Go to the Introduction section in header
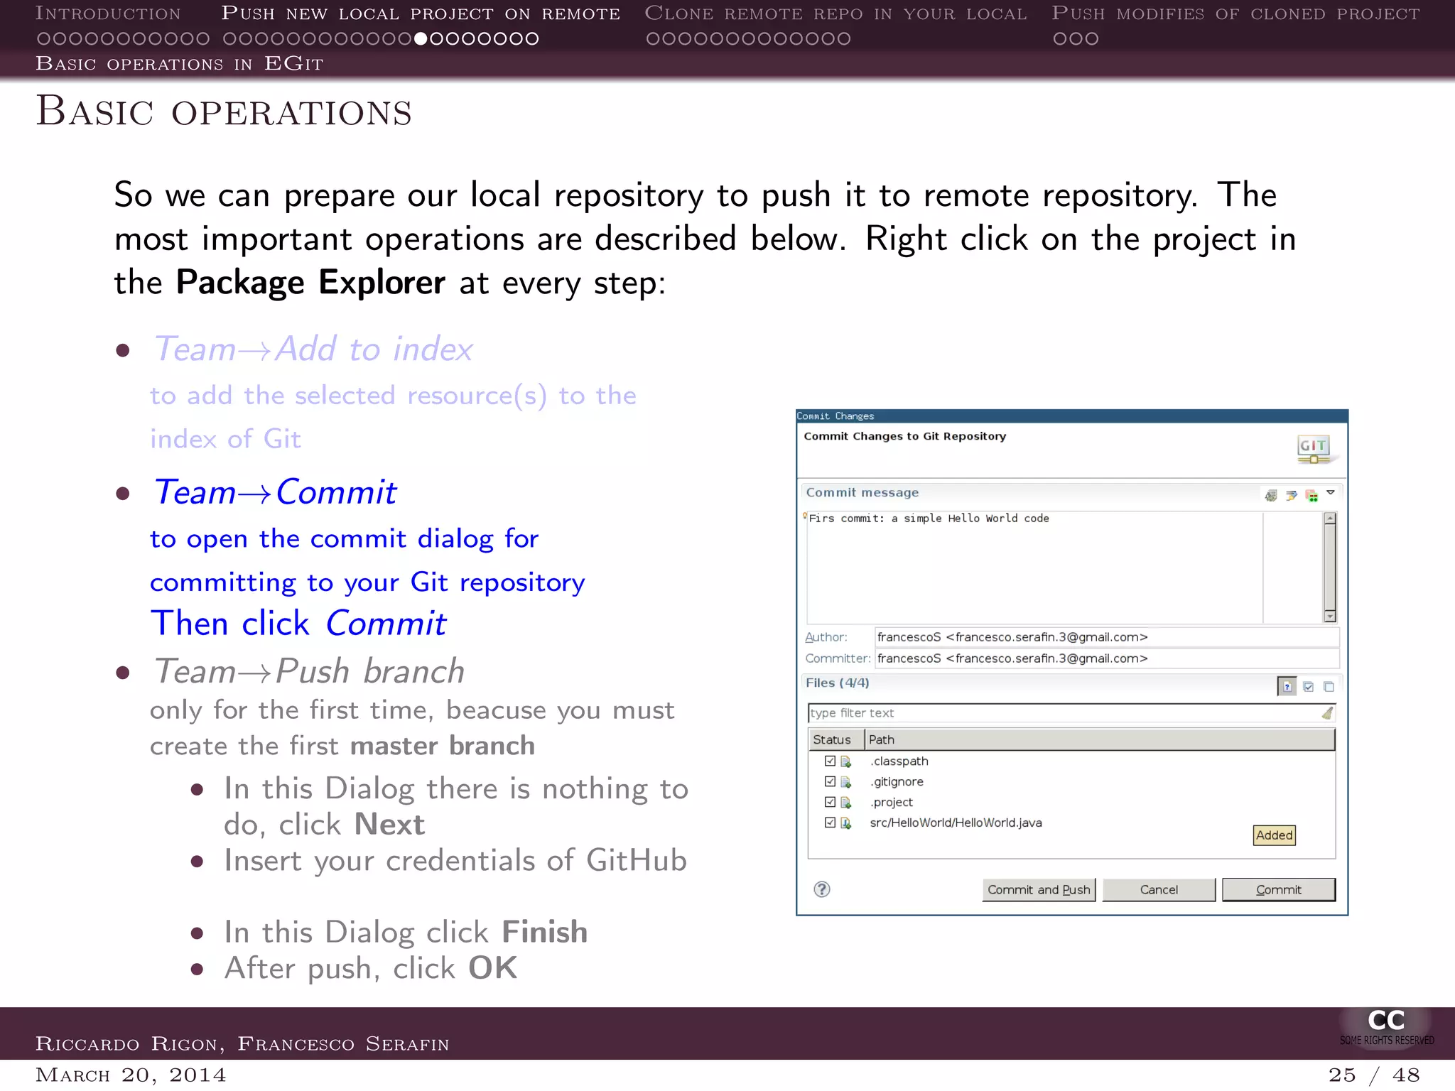 click(x=108, y=13)
